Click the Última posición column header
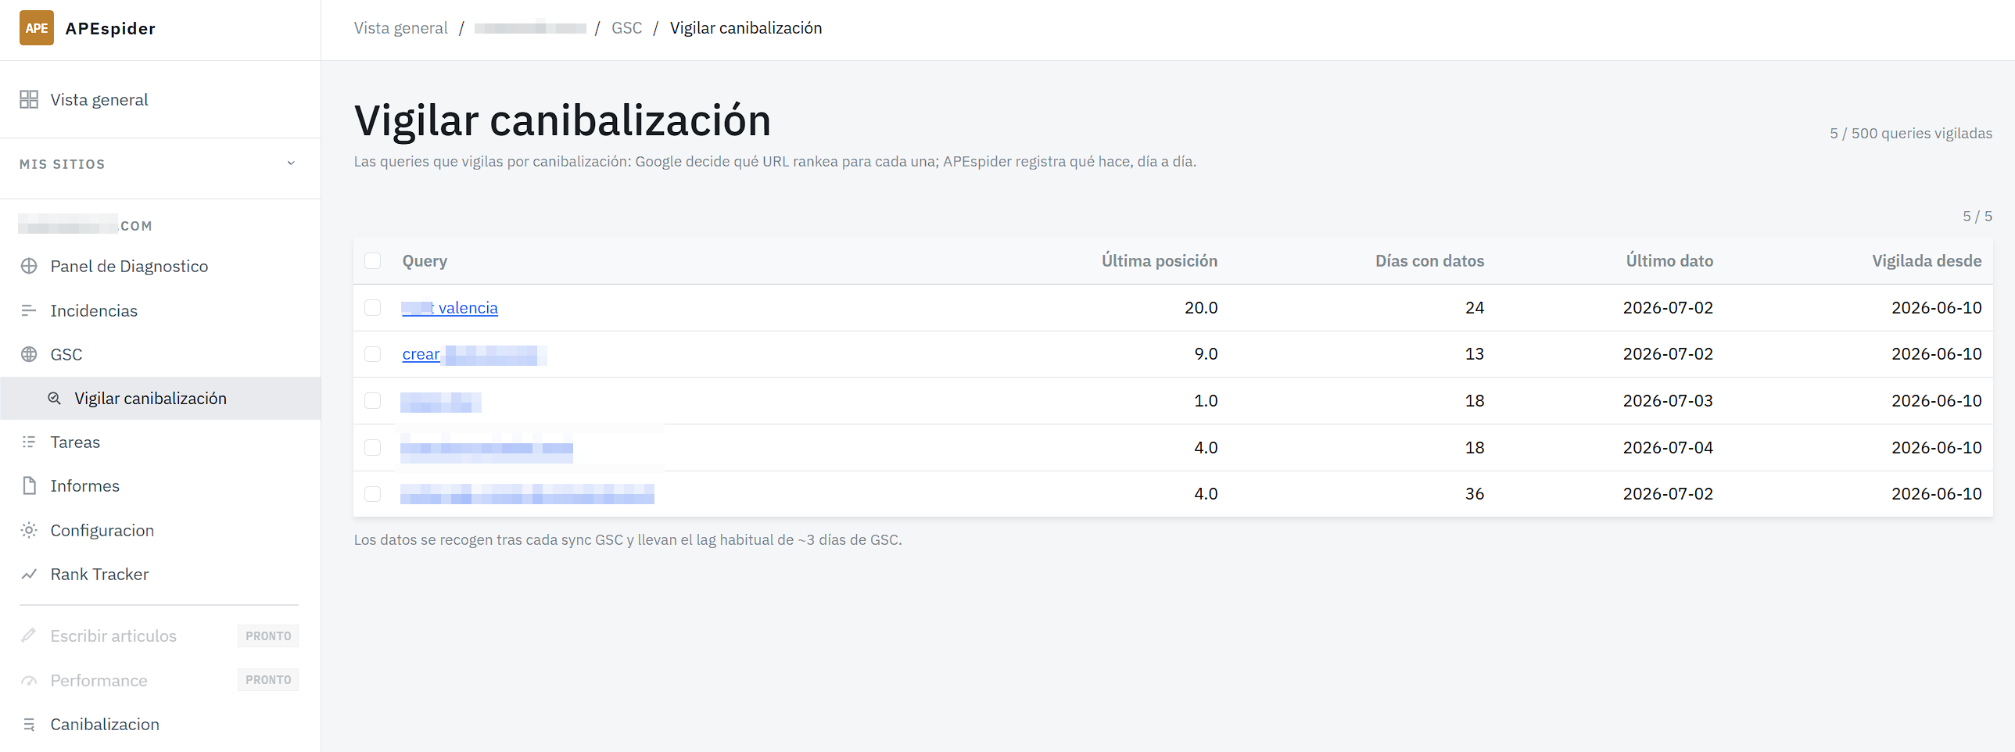This screenshot has height=752, width=2015. [x=1160, y=260]
